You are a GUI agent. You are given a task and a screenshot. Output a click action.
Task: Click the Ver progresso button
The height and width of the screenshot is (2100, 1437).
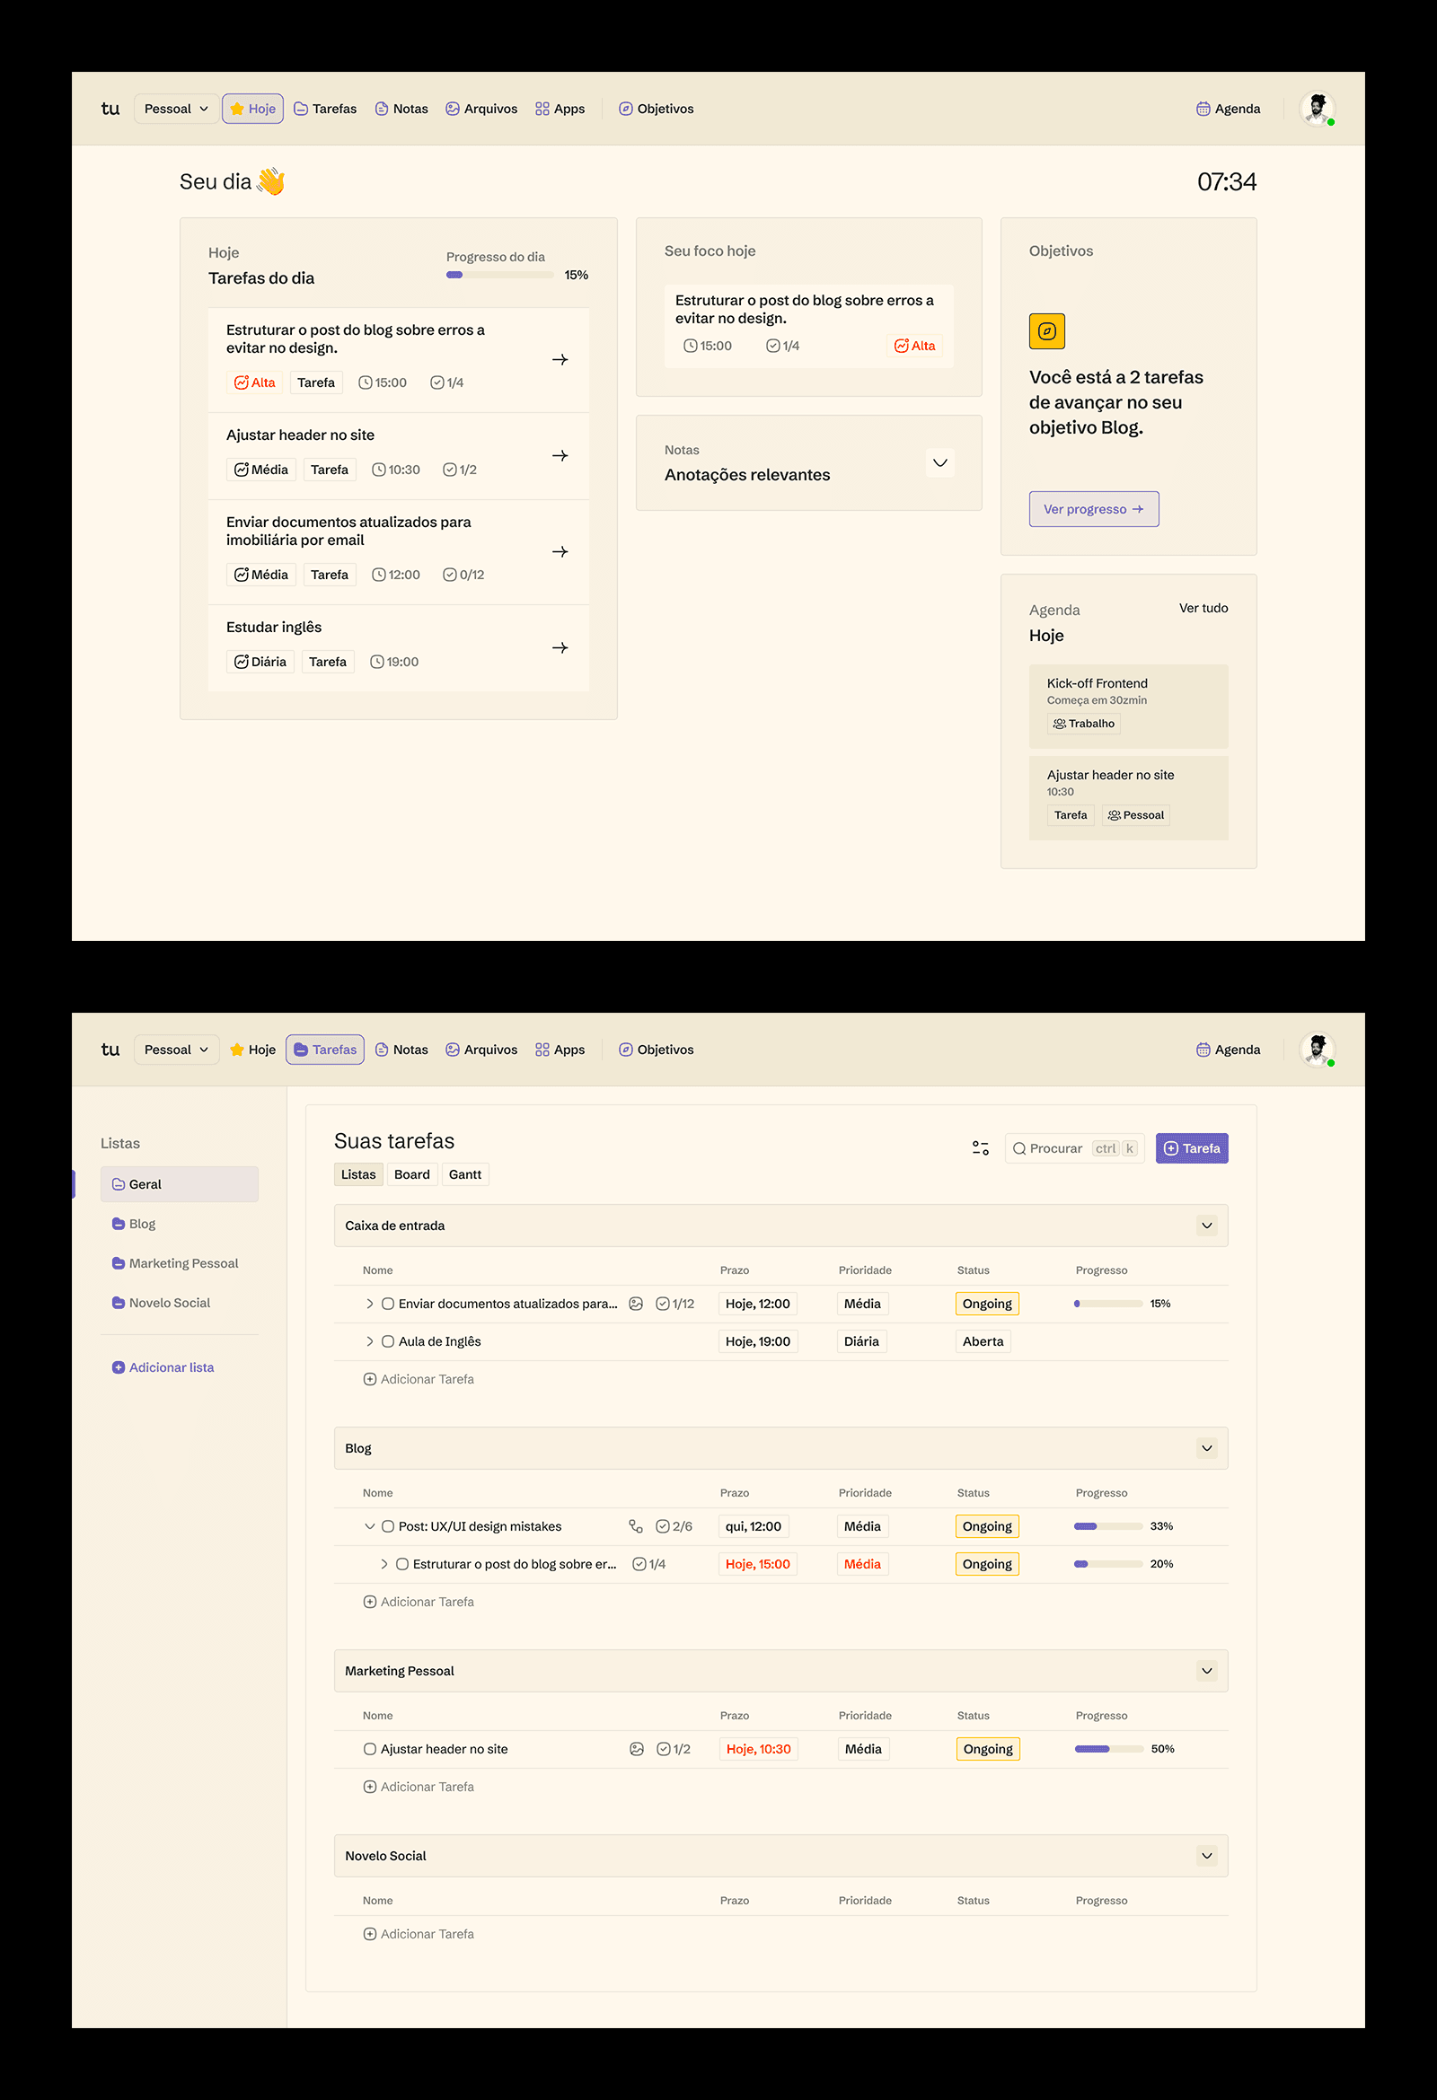pos(1094,509)
